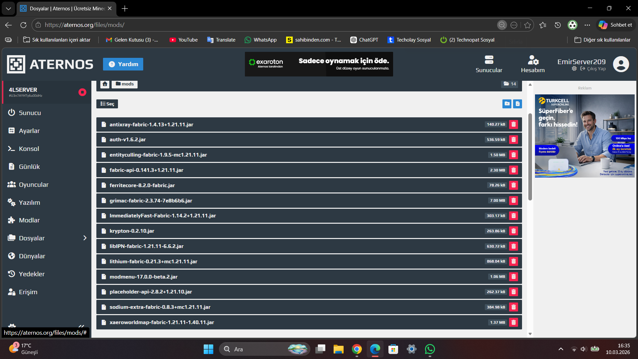Image resolution: width=638 pixels, height=359 pixels.
Task: Open Dünyalar worlds in the sidebar
Action: point(47,256)
